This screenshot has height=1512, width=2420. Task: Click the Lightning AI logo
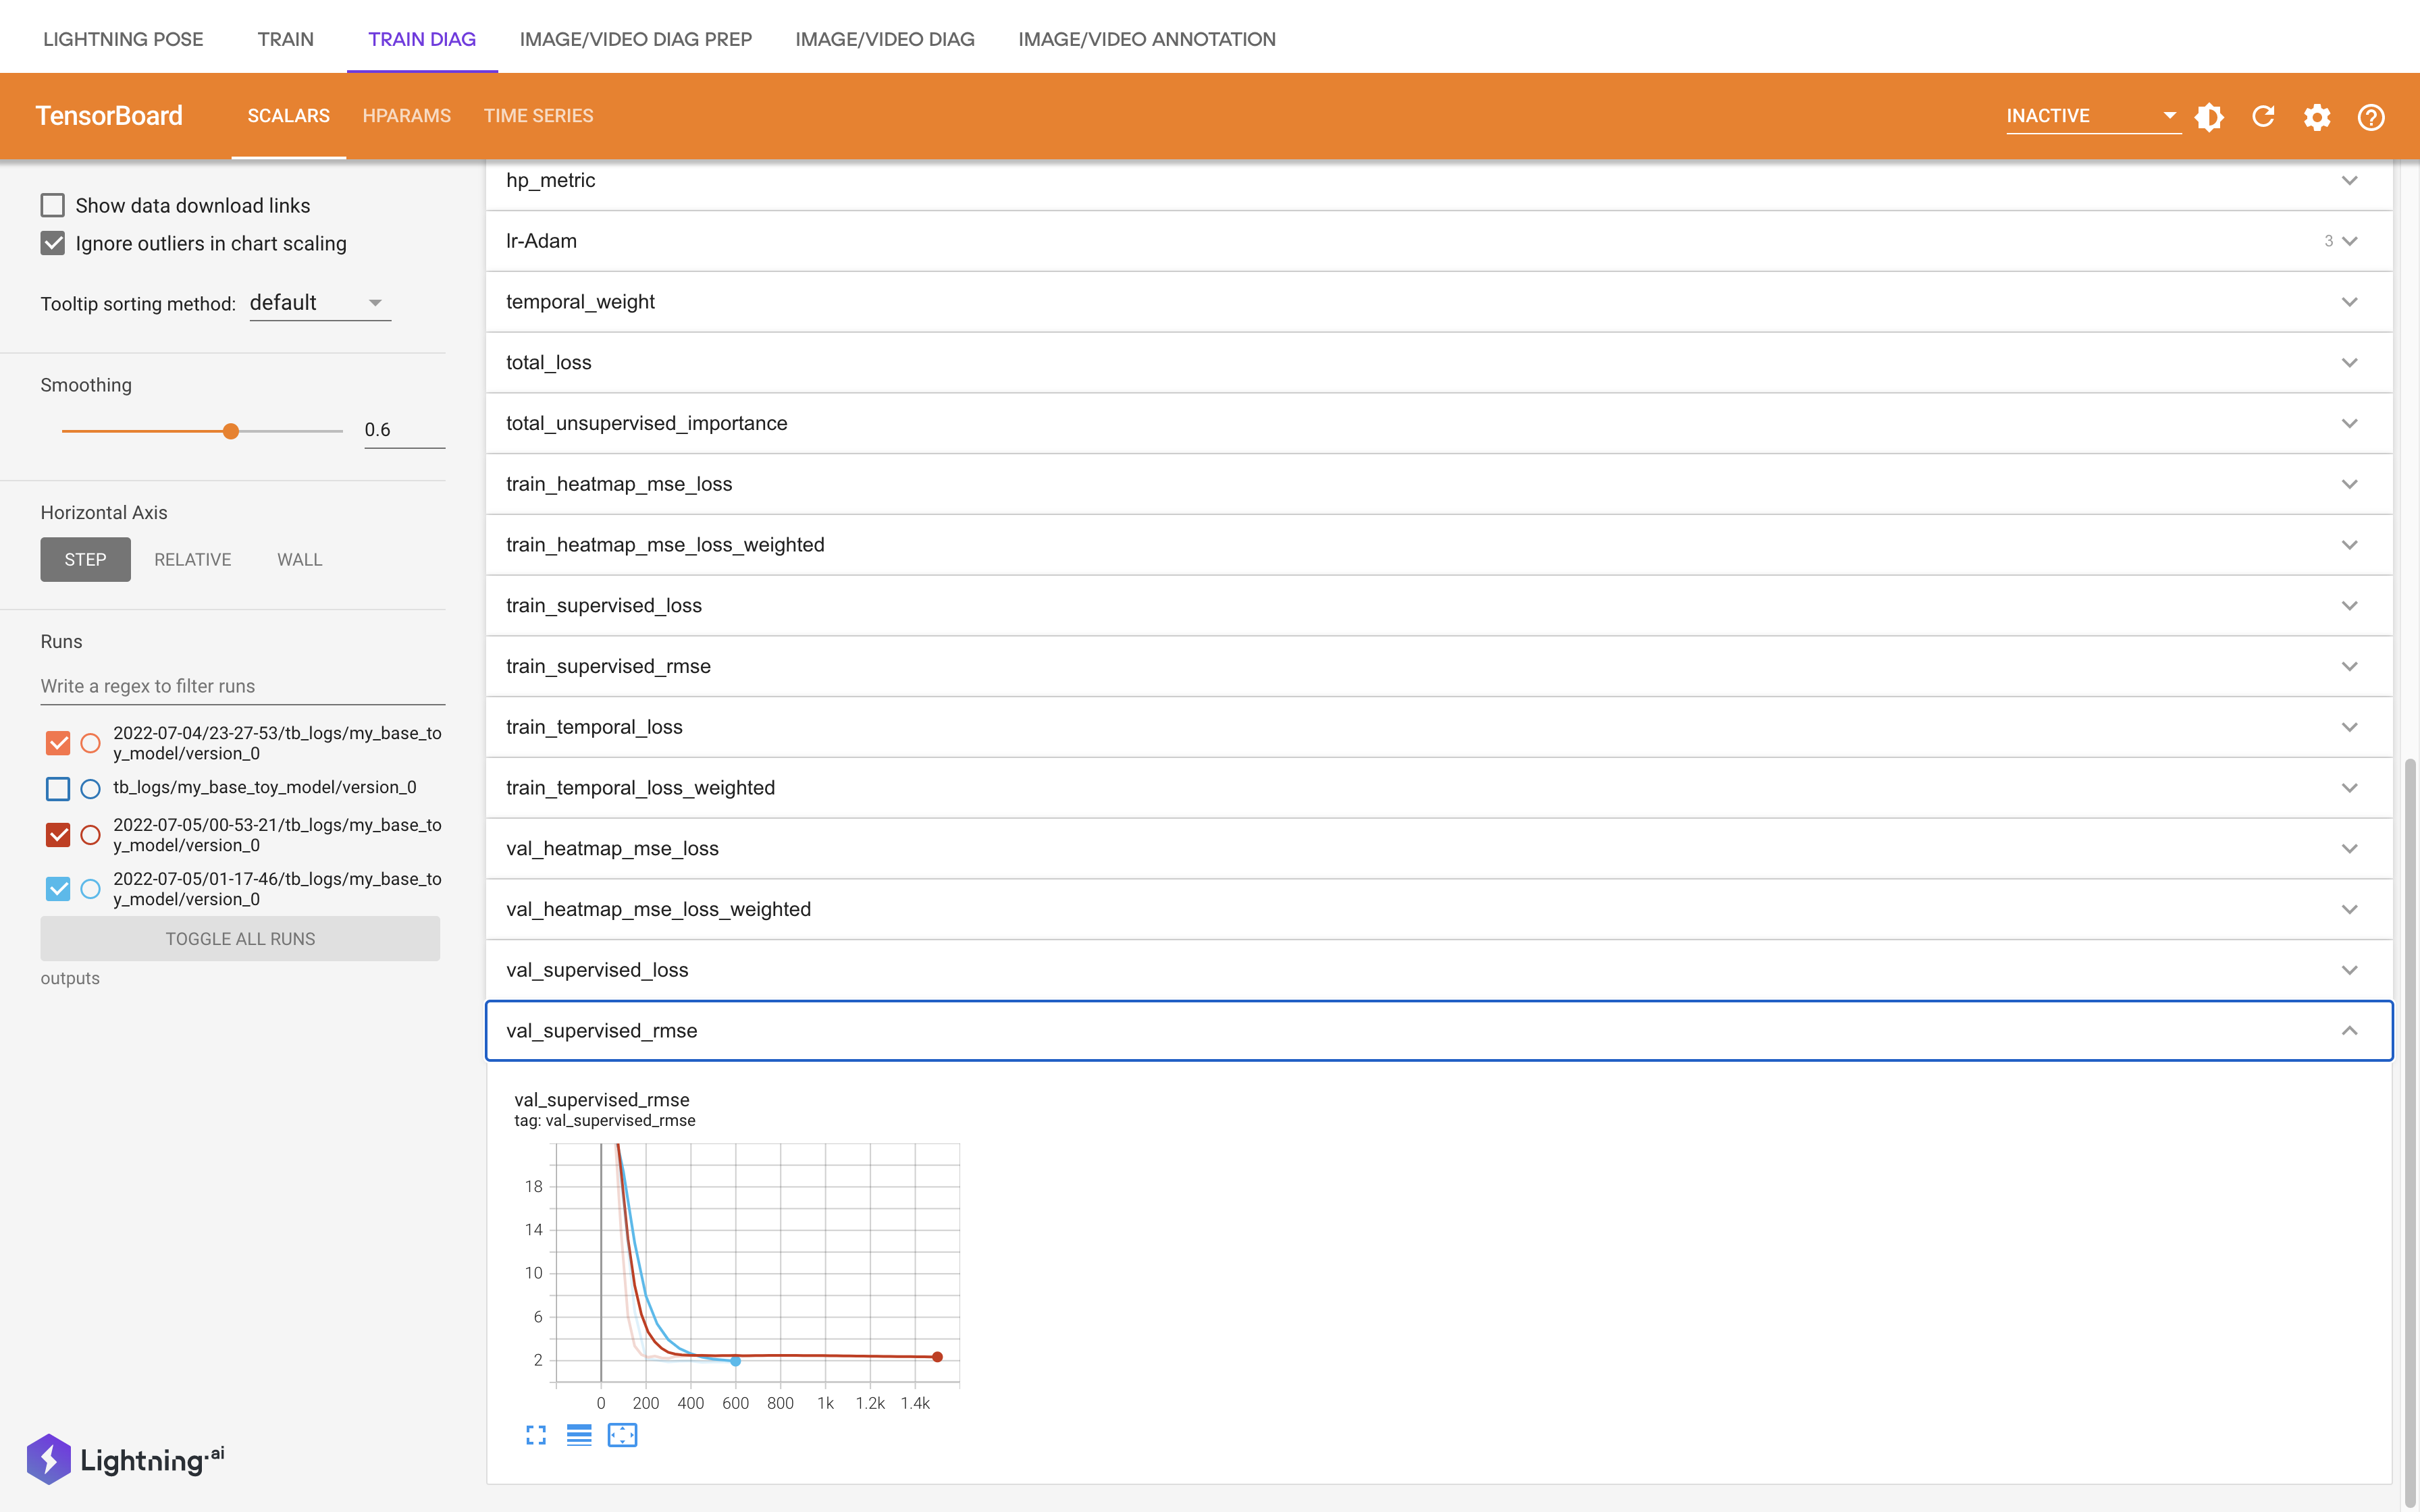point(126,1459)
